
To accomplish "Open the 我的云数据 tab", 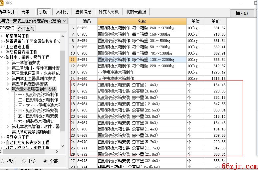I will pos(136,12).
